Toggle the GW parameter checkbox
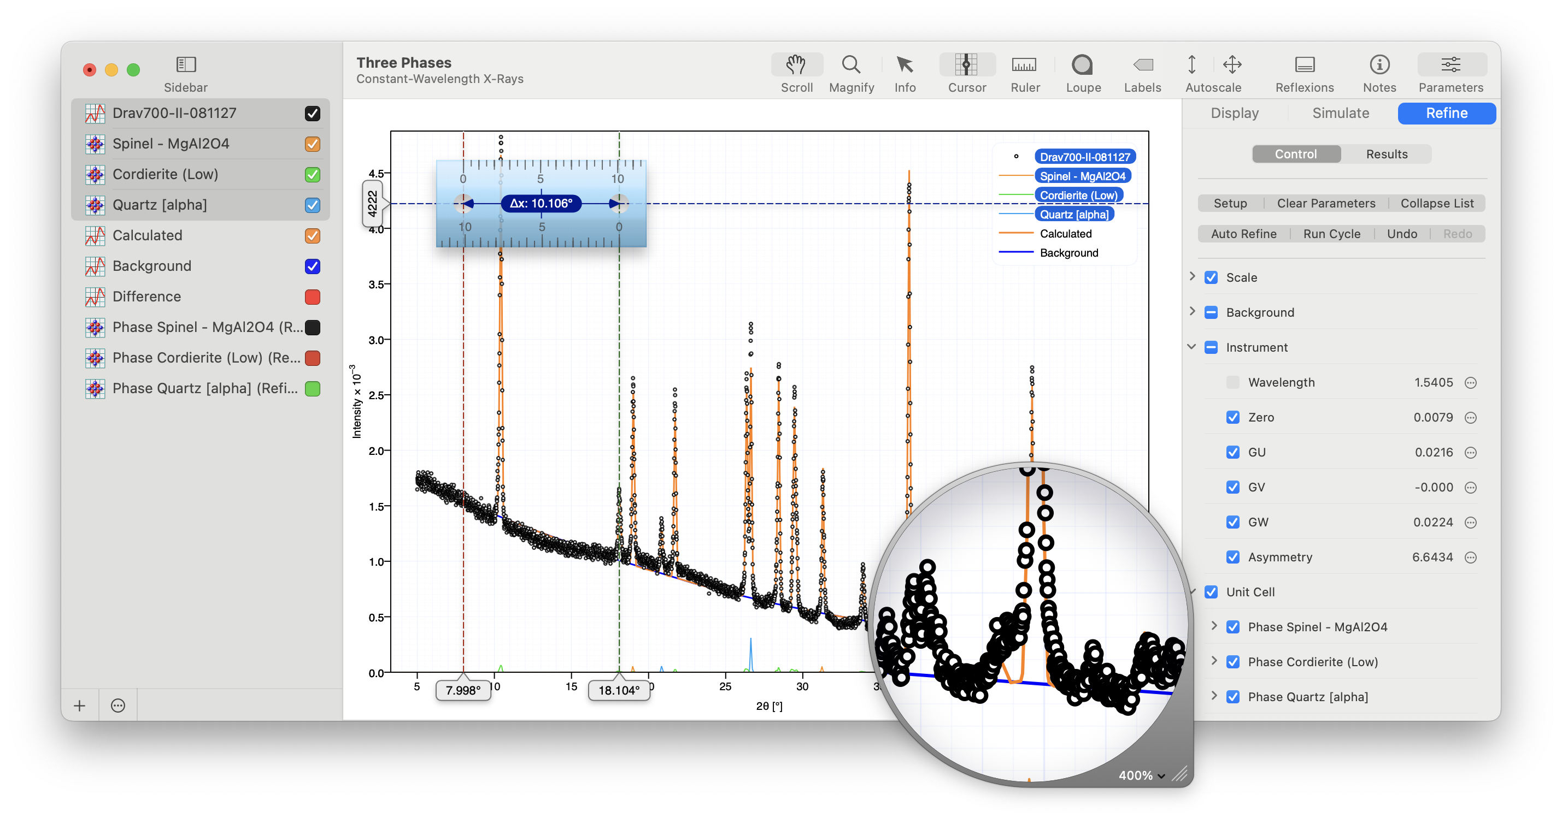 pyautogui.click(x=1233, y=523)
